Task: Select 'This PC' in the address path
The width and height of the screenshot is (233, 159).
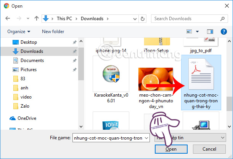Action: (64, 19)
